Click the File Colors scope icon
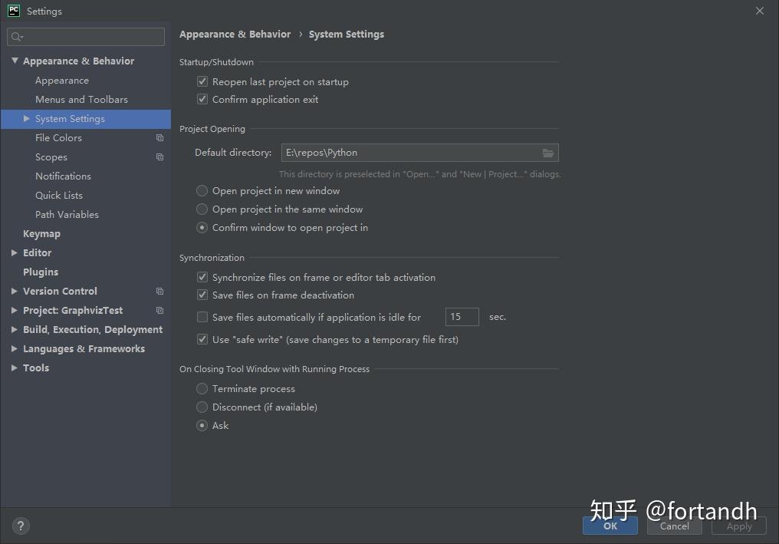 point(159,137)
